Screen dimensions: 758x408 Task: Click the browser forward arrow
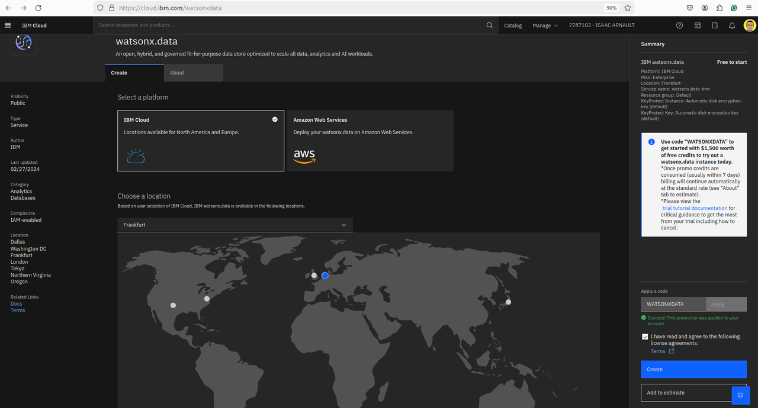tap(23, 8)
